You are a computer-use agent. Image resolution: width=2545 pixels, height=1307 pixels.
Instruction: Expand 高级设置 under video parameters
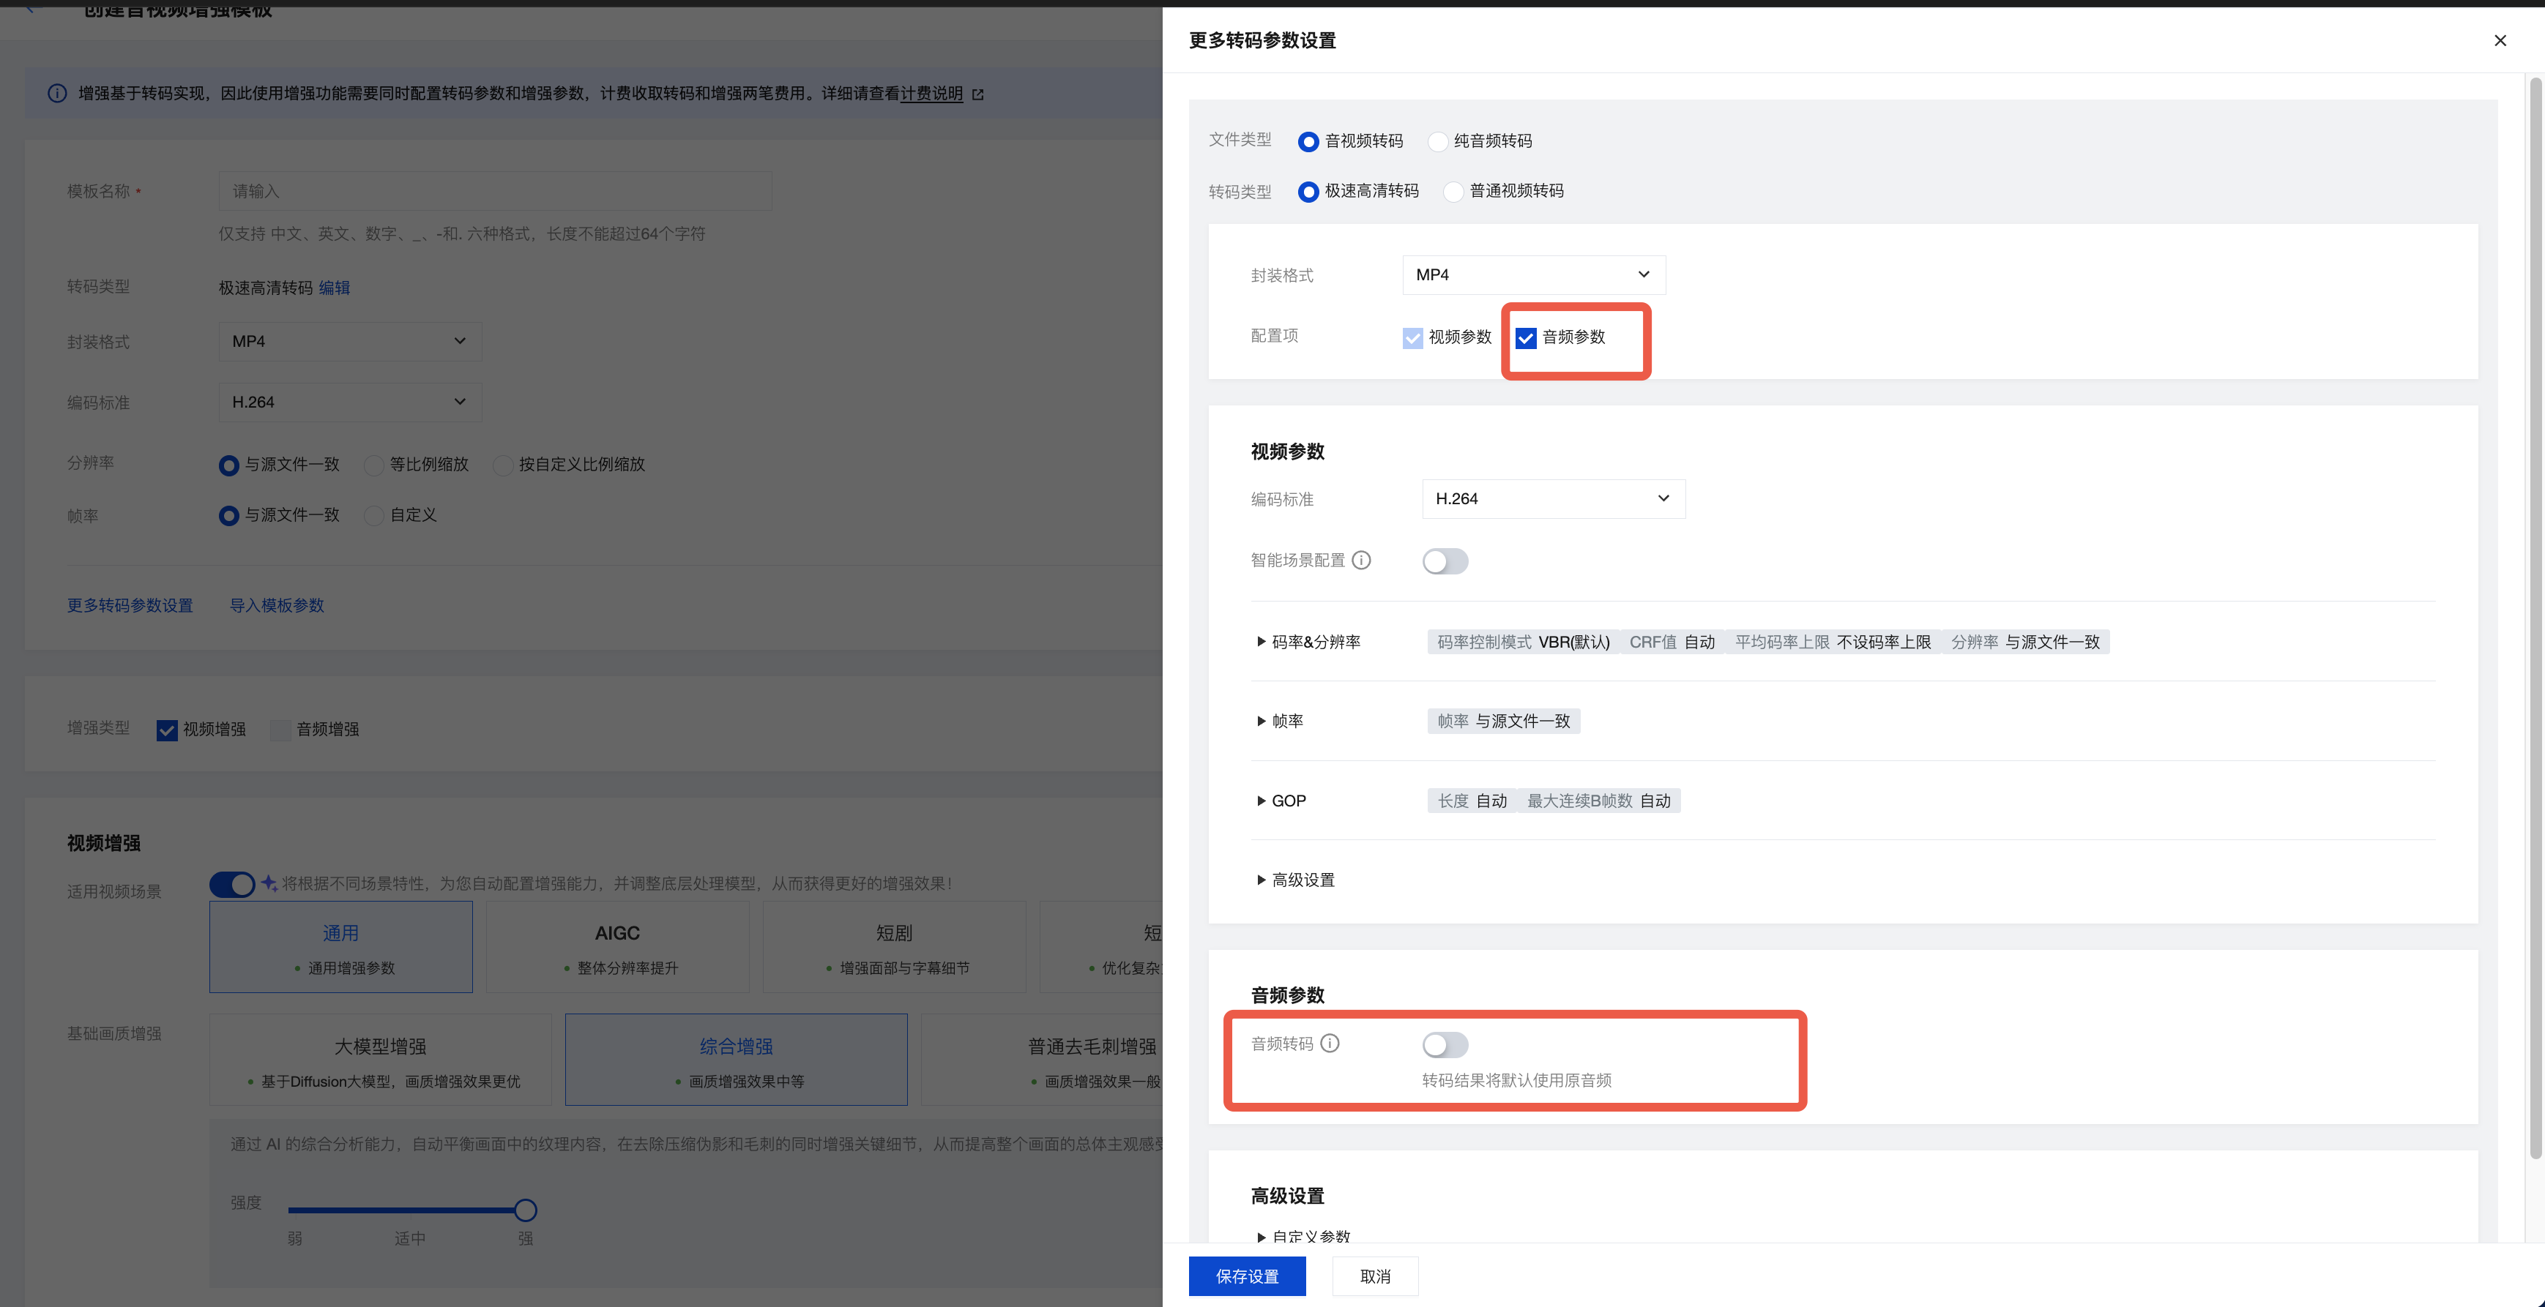pos(1261,880)
